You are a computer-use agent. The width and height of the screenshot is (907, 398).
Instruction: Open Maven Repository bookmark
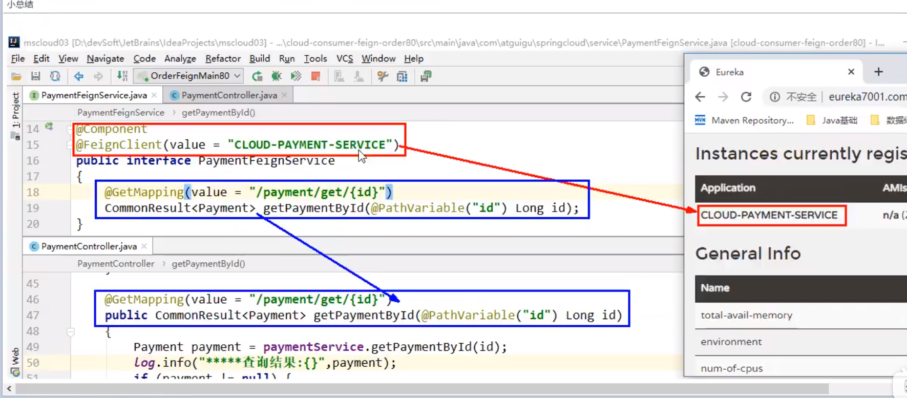[744, 120]
